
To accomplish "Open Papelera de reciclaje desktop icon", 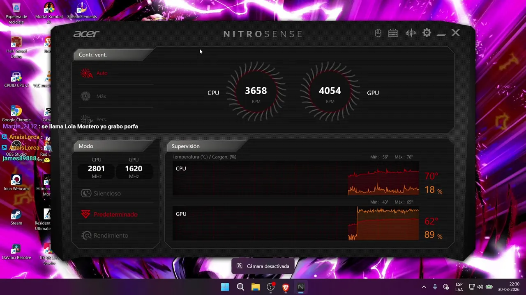I will coord(16,13).
